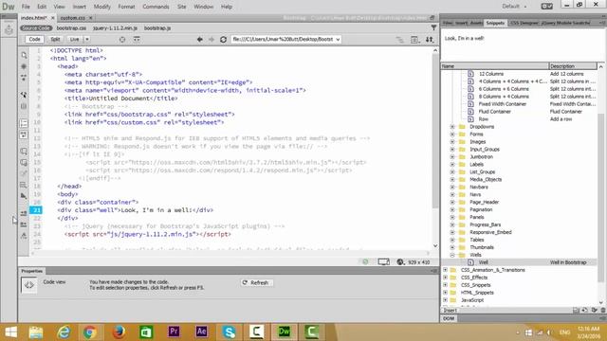Expand the JavaScript snippets folder
This screenshot has width=607, height=341.
(445, 300)
